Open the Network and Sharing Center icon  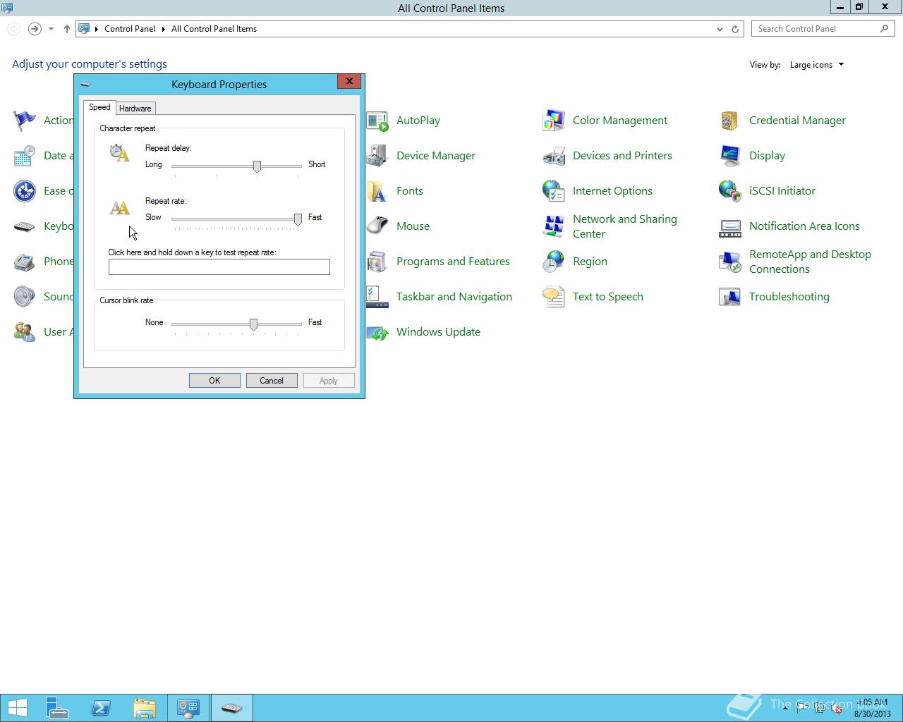554,226
